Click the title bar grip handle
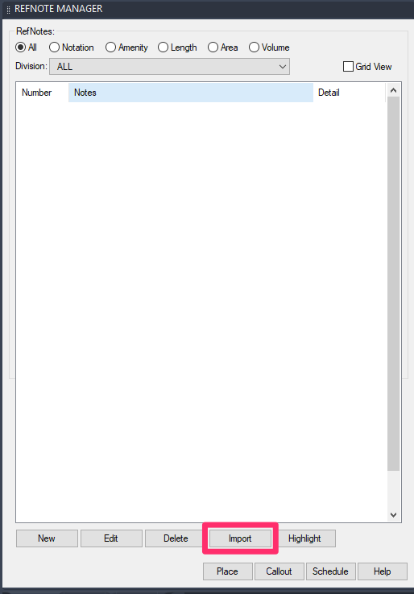Image resolution: width=414 pixels, height=594 pixels. pos(8,9)
